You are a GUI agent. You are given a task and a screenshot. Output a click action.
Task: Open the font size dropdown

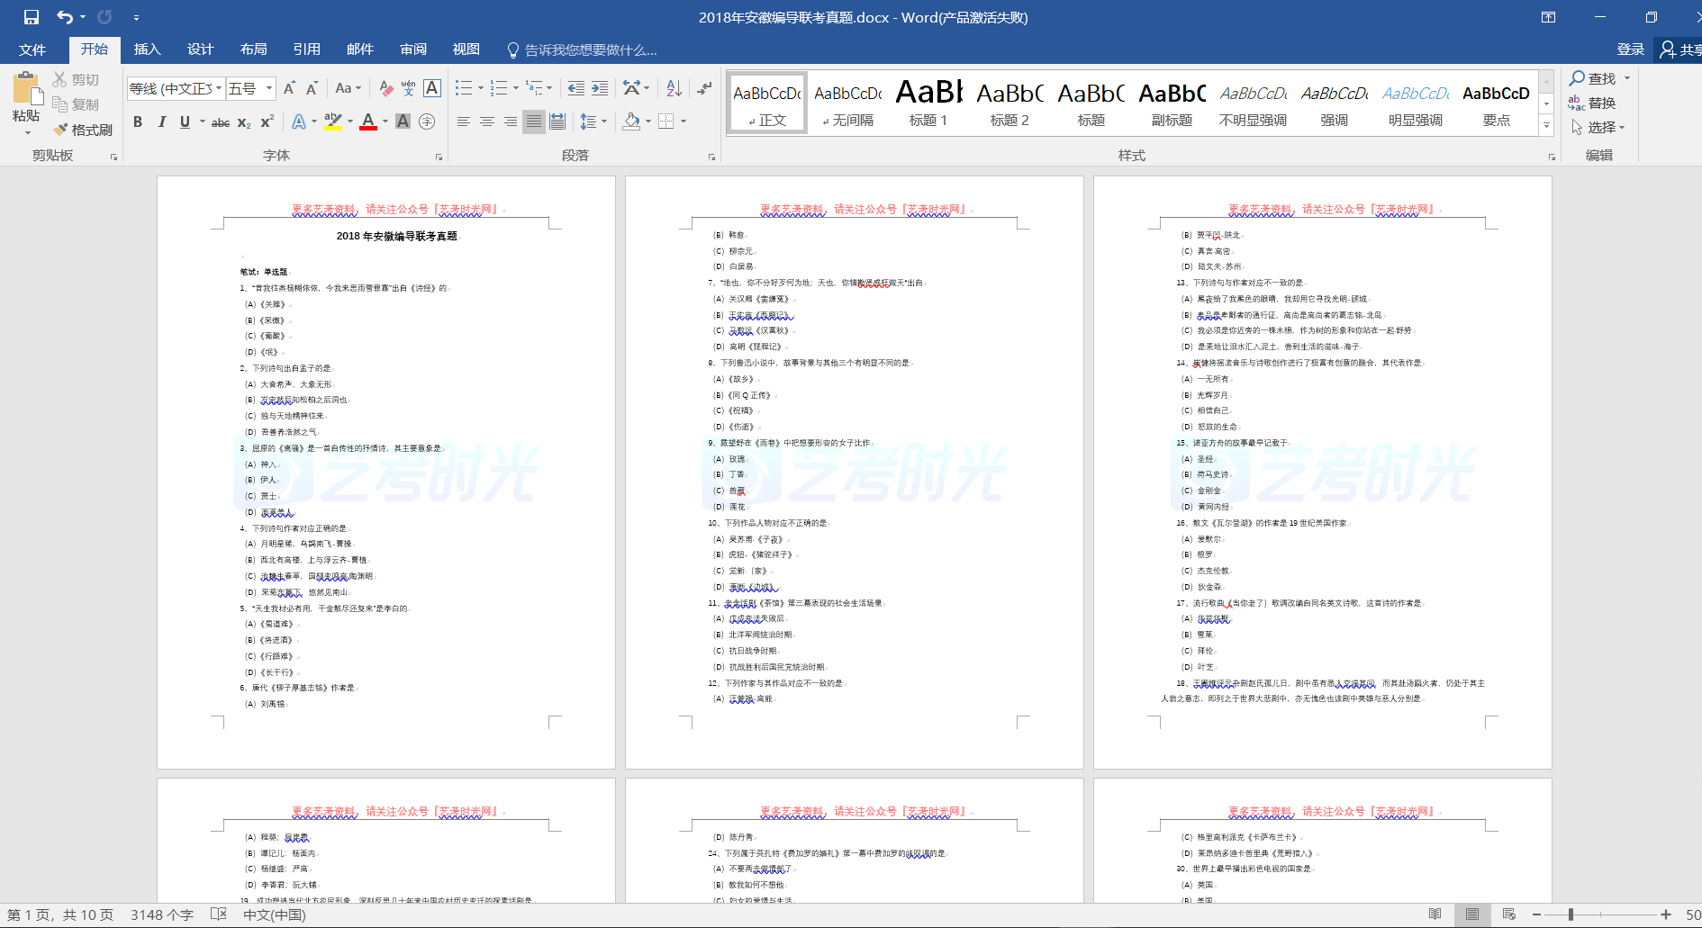(x=269, y=88)
